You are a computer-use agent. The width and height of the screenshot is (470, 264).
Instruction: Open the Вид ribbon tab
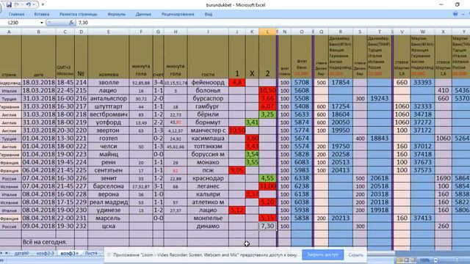click(209, 14)
